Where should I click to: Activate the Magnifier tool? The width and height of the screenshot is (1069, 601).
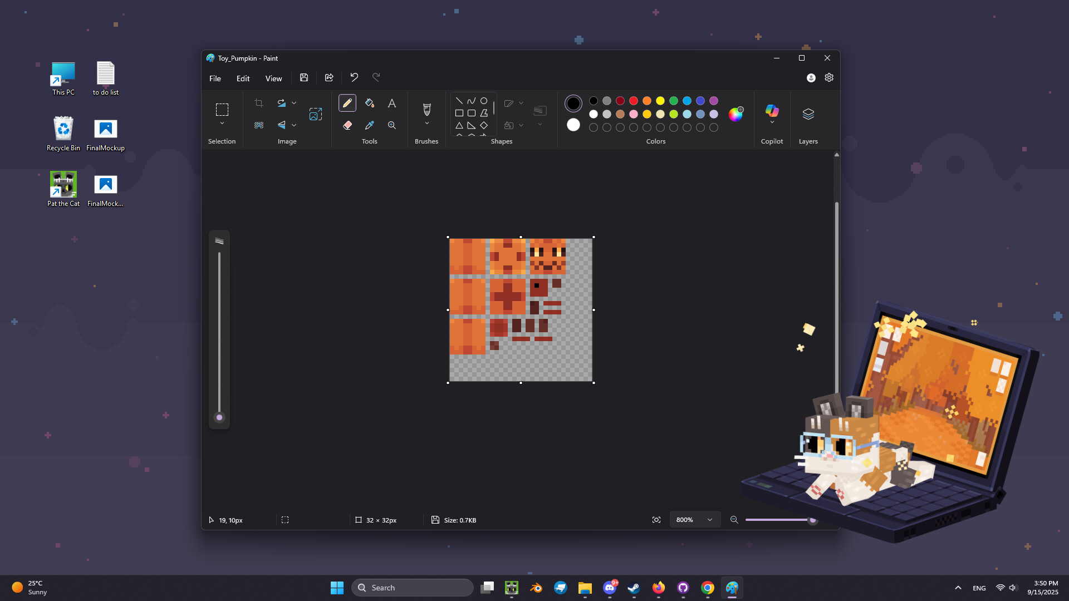(x=391, y=125)
